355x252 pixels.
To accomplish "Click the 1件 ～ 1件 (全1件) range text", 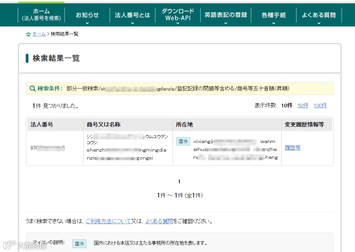I will pos(180,195).
